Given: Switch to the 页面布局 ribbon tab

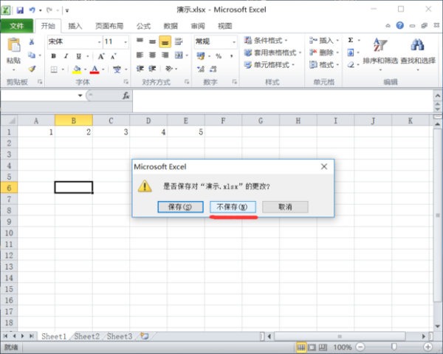Looking at the screenshot, I should click(109, 26).
